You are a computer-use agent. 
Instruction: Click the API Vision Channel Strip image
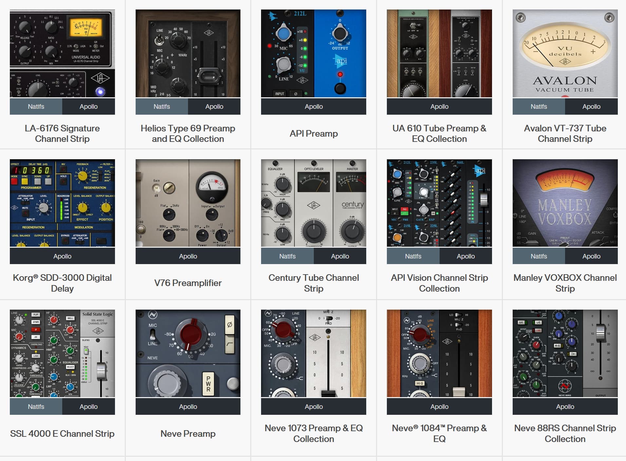click(x=439, y=203)
